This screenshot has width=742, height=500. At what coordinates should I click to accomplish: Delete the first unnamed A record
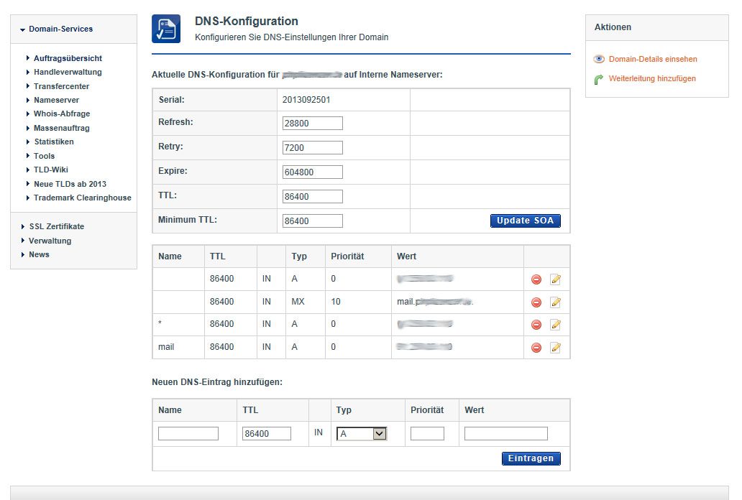tap(536, 279)
